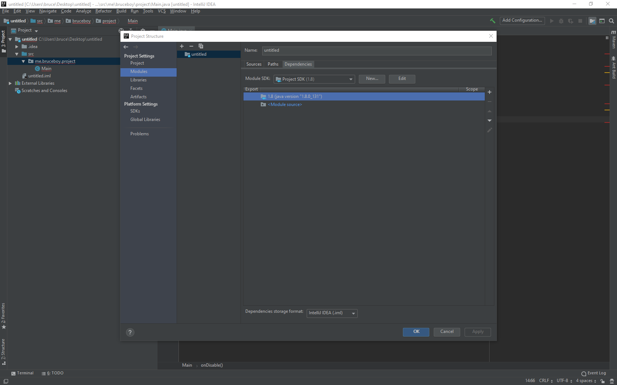This screenshot has width=617, height=385.
Task: Click the Run Anything terminal-window icon
Action: tap(602, 21)
